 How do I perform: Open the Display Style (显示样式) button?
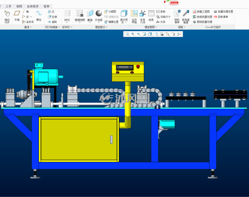(x=124, y=17)
